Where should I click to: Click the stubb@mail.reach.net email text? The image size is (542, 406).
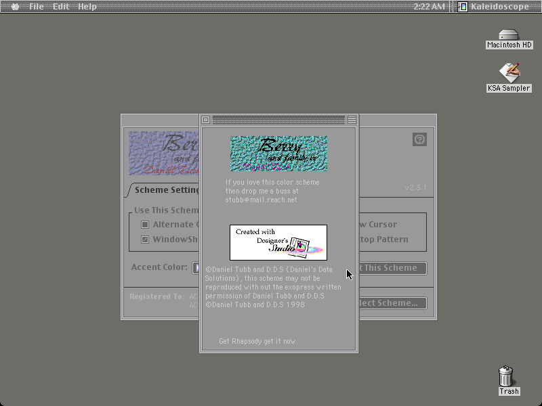261,200
